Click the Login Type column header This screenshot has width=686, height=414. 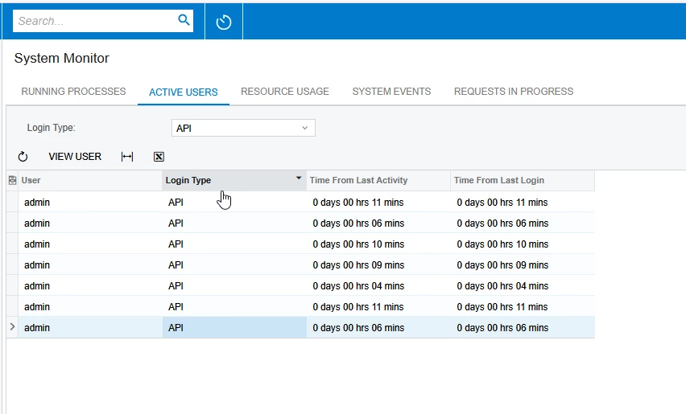pyautogui.click(x=234, y=180)
